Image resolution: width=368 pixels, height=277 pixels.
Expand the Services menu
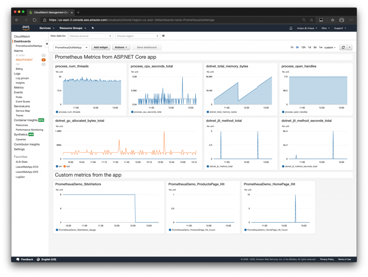[x=47, y=28]
